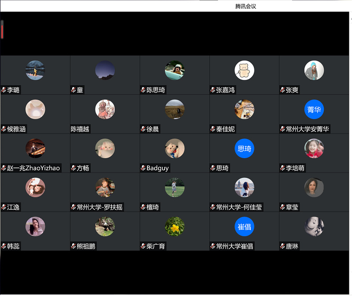Open 陈思琦's car avatar
The image size is (352, 296).
coord(175,70)
